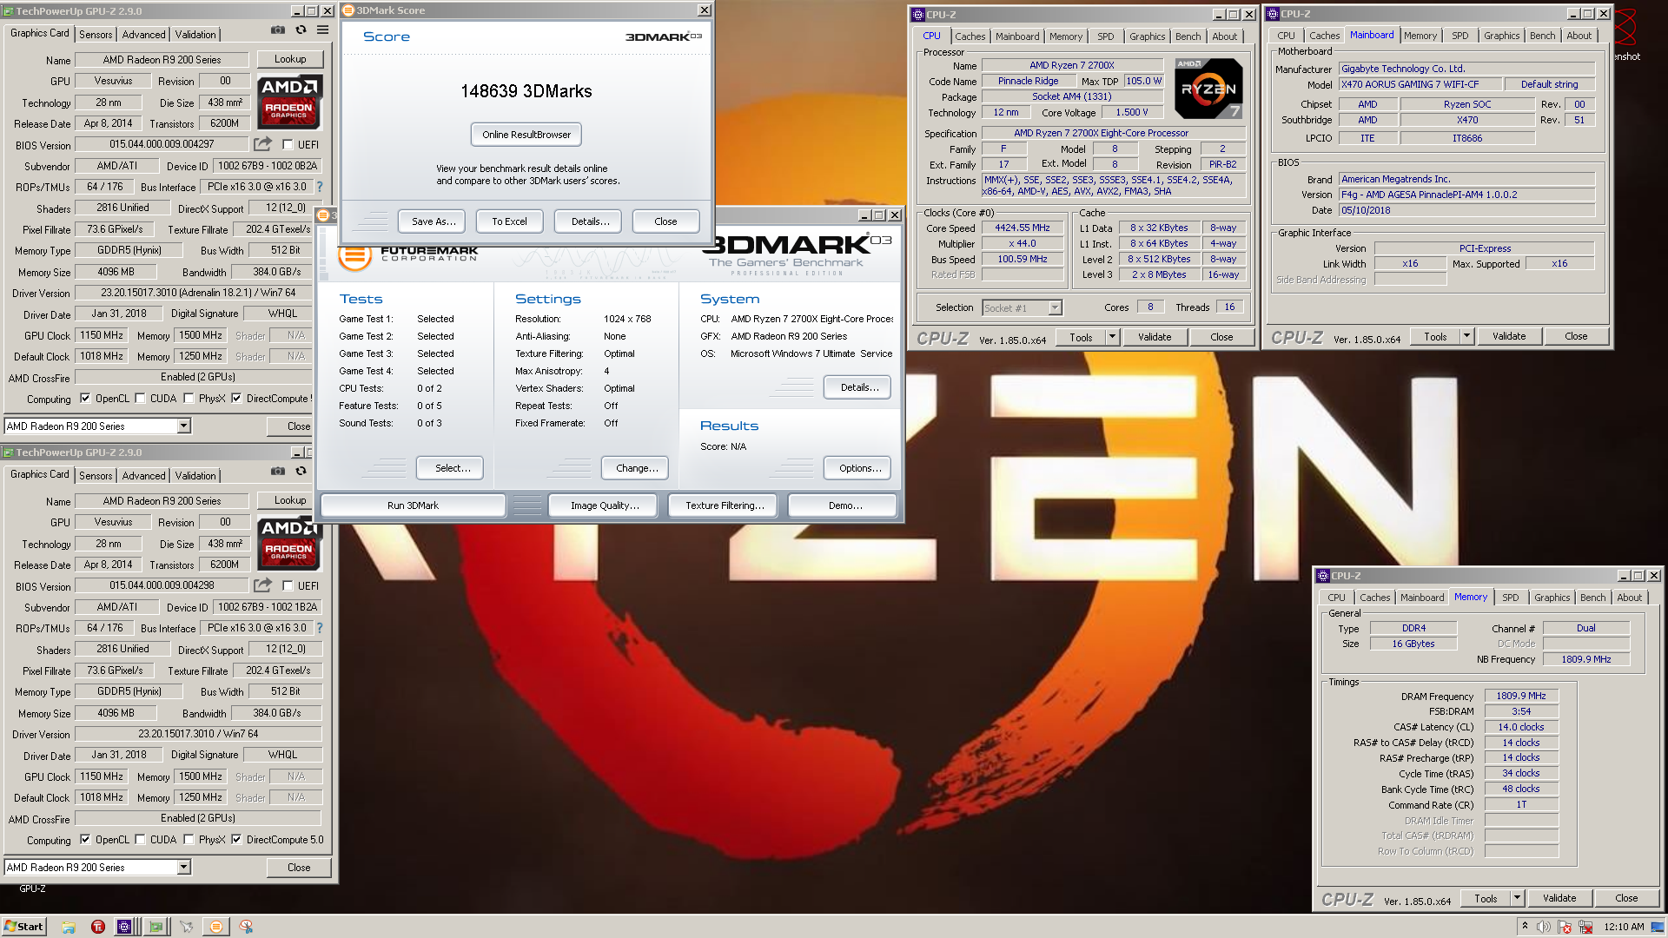Click the BIOS export arrow icon in lower GPU-Z
Viewport: 1668px width, 938px height.
[262, 585]
